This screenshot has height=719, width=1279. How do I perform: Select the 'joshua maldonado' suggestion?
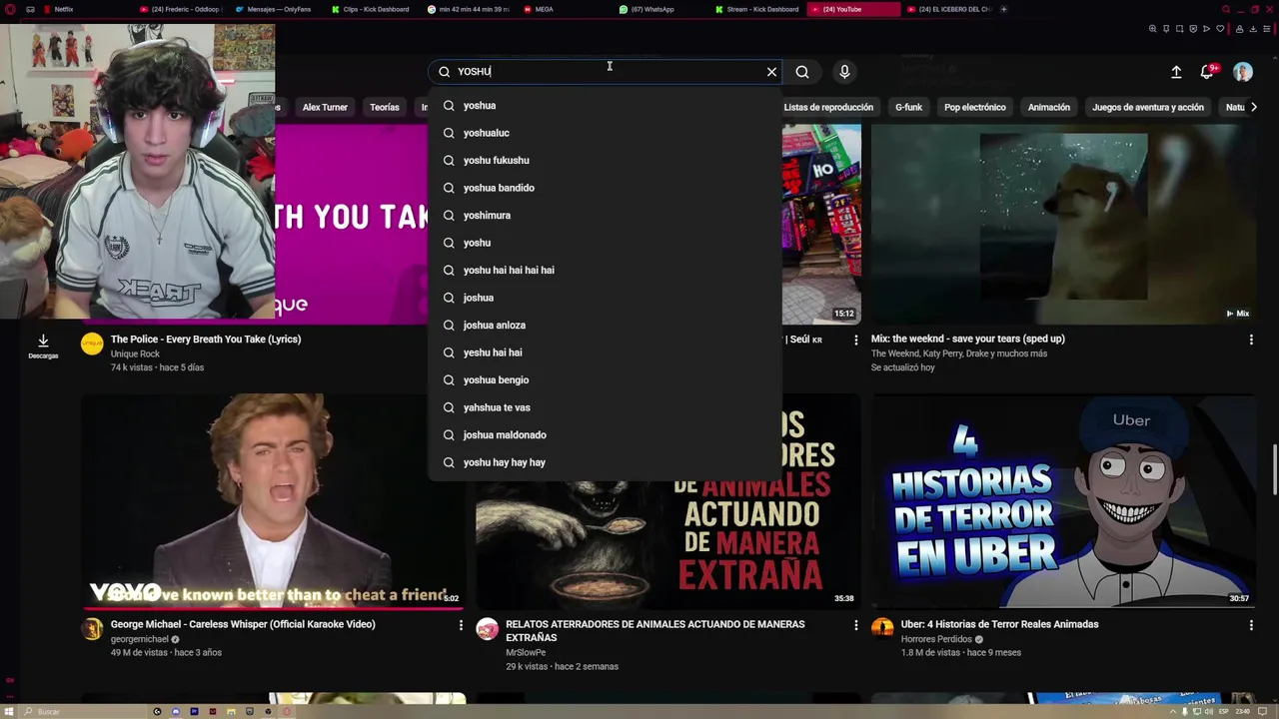point(606,435)
